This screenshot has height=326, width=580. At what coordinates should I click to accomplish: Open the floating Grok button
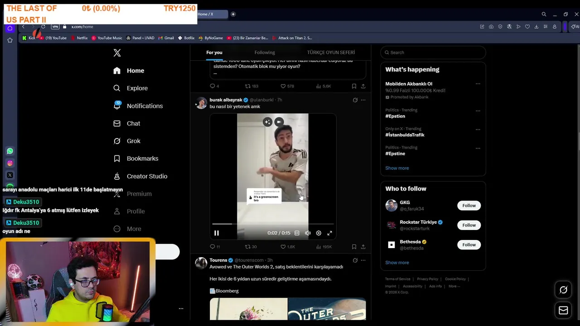point(563,290)
